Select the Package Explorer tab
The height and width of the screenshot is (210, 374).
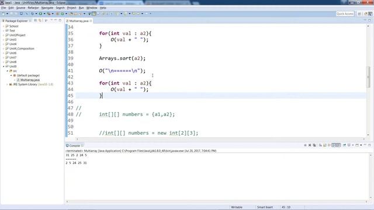point(16,21)
